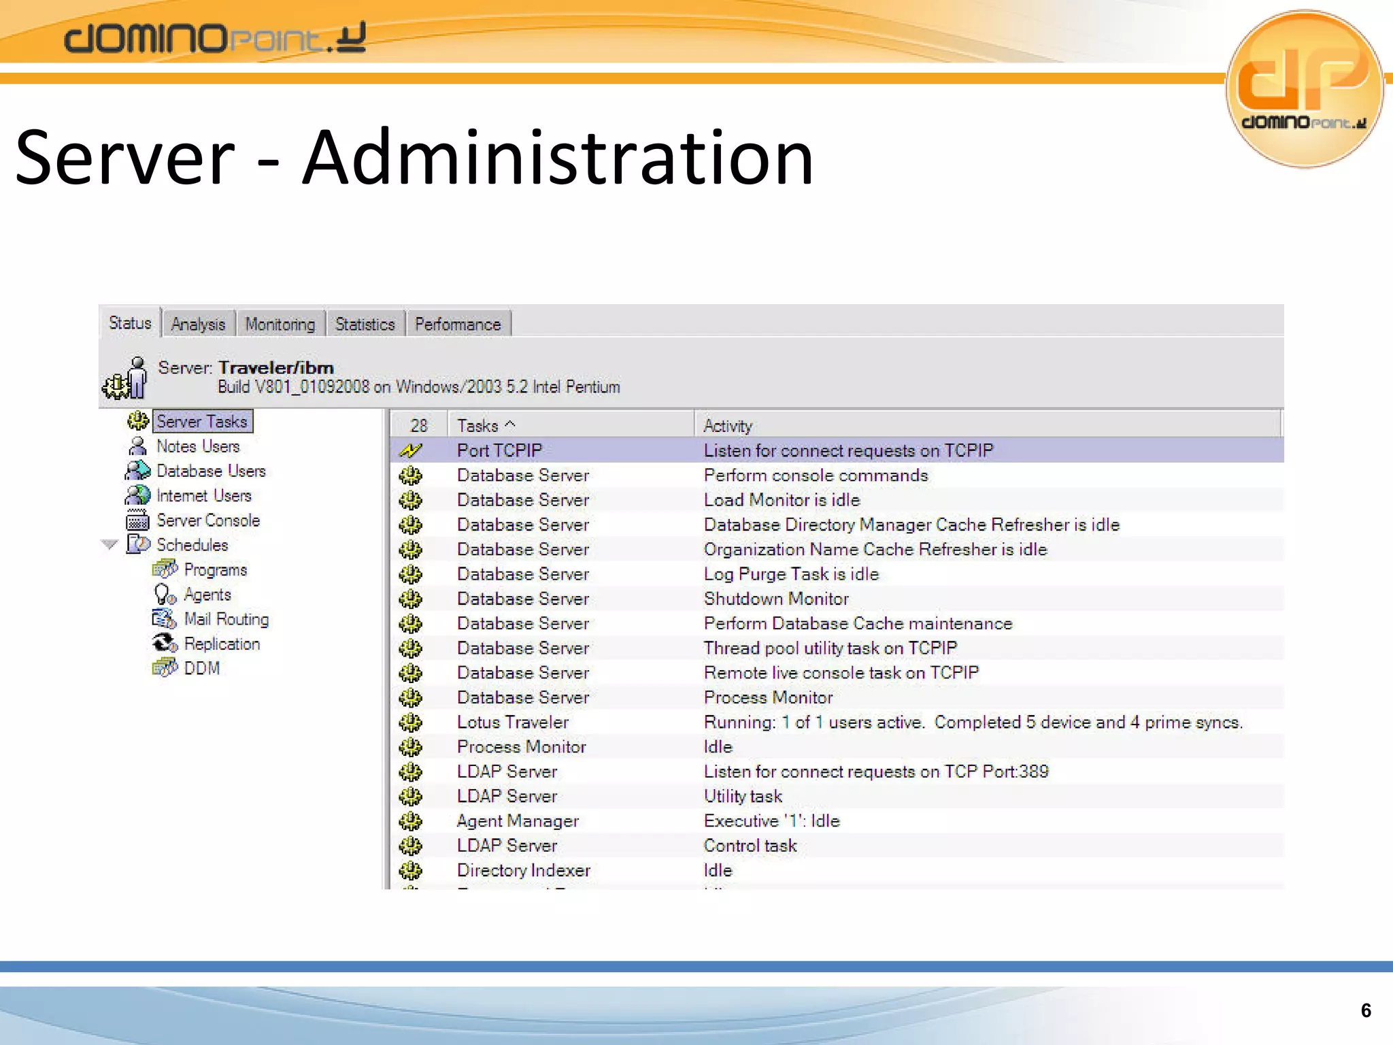Click the Programs icon

click(165, 569)
